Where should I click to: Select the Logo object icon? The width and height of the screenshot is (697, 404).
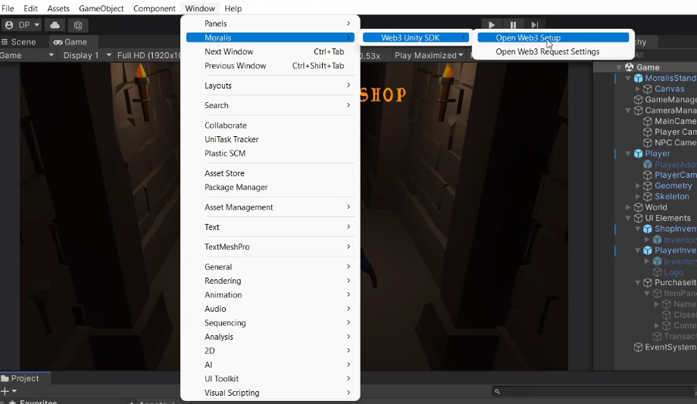click(x=657, y=272)
